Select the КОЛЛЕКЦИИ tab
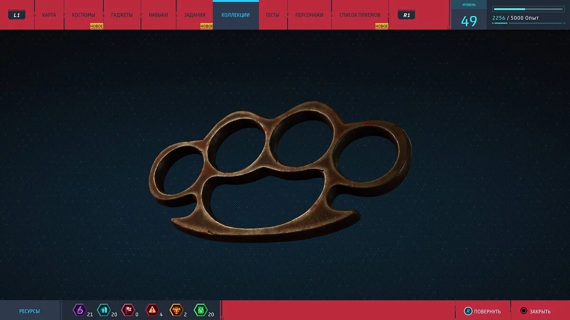Viewport: 570px width, 320px height. click(236, 15)
